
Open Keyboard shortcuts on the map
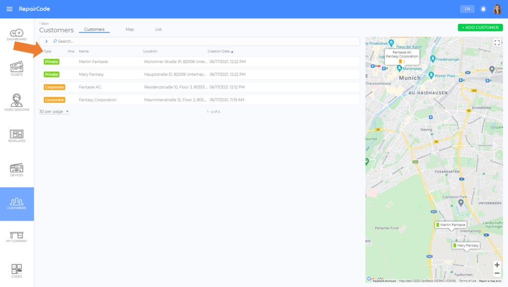pyautogui.click(x=384, y=281)
